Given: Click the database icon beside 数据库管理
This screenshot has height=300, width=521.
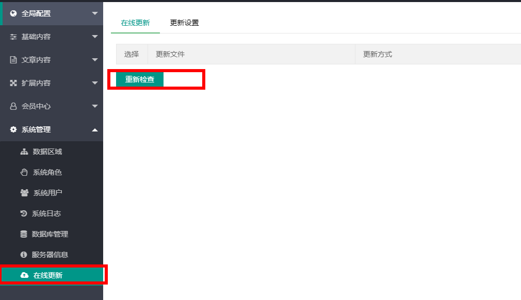Looking at the screenshot, I should coord(24,234).
